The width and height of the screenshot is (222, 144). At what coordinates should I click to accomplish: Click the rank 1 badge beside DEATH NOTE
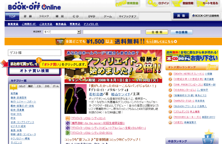[170, 74]
